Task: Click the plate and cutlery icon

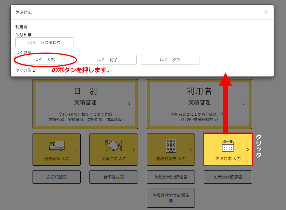Action: click(113, 146)
